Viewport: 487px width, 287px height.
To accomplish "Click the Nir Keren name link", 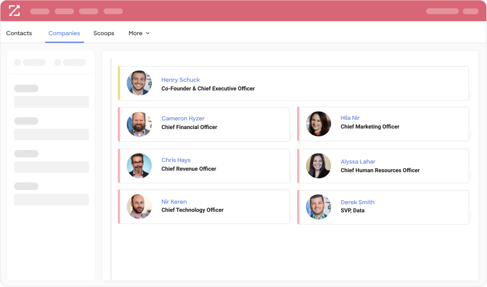I will click(x=174, y=202).
